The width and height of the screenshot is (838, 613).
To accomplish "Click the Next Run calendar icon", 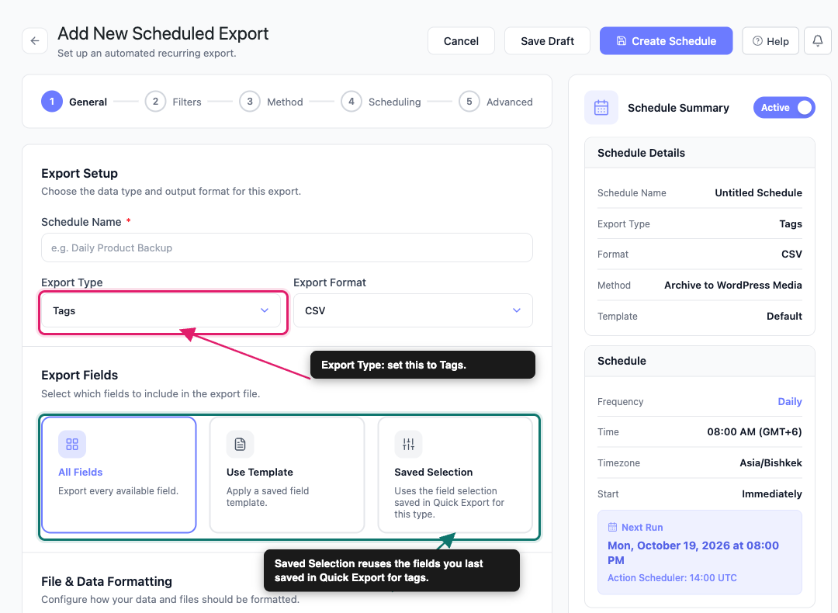I will pos(612,527).
